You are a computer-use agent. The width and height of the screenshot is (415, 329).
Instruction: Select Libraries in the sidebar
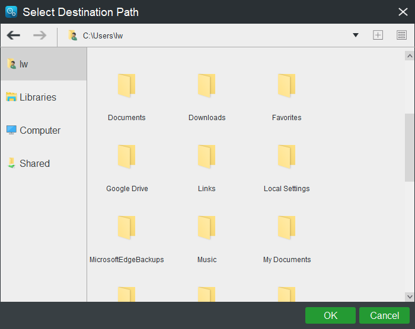pos(44,97)
